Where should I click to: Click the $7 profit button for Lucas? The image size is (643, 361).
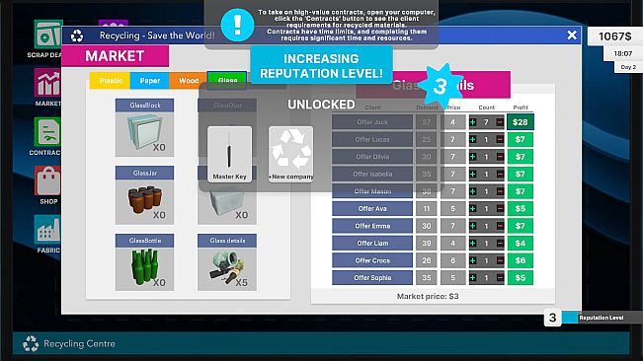520,139
